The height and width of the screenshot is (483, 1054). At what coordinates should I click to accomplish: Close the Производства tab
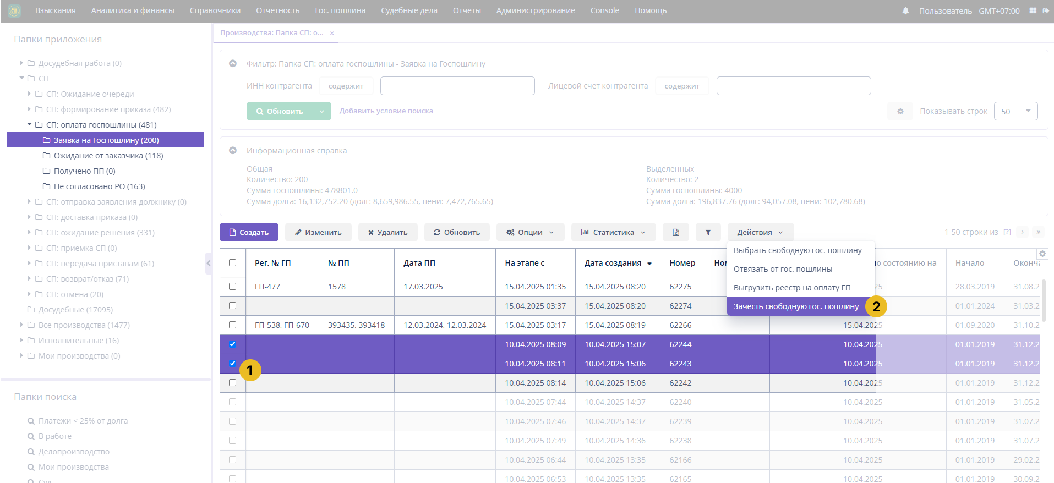point(332,33)
